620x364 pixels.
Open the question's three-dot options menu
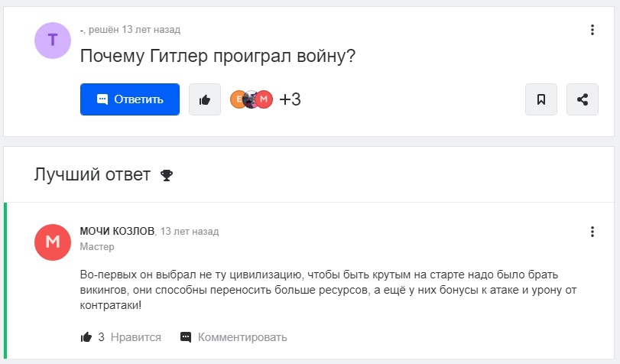point(592,31)
